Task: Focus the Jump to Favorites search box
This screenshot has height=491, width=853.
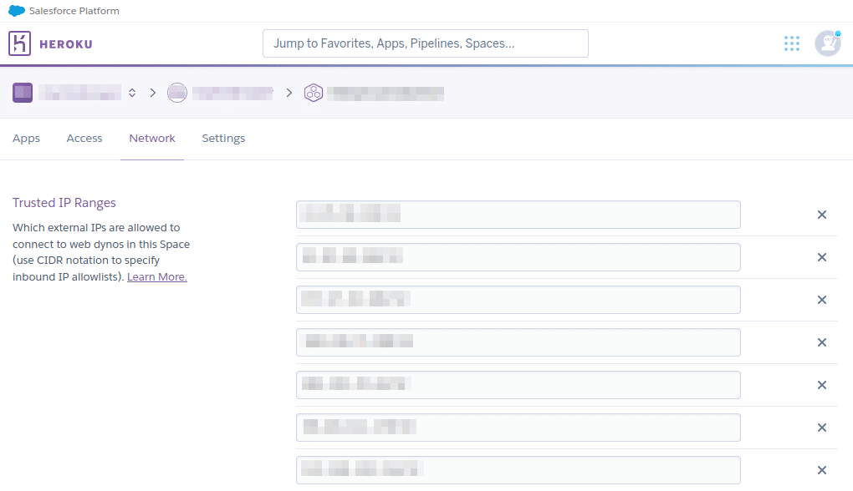Action: pyautogui.click(x=425, y=43)
